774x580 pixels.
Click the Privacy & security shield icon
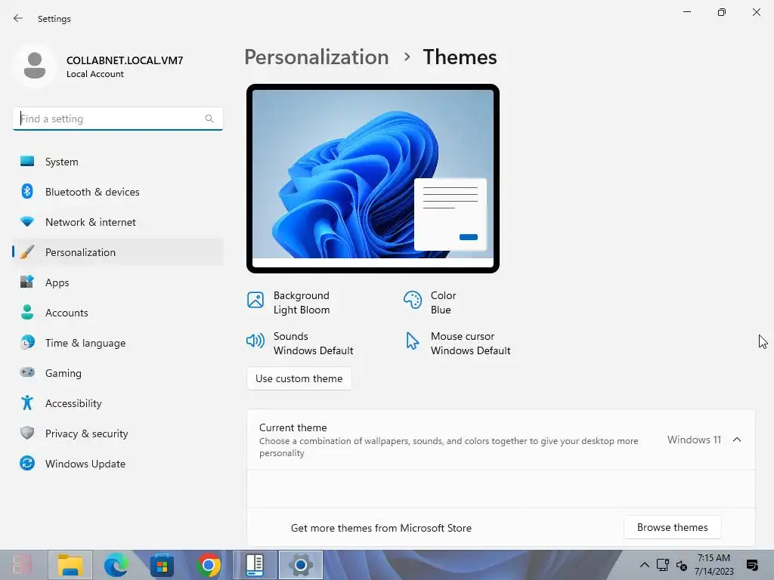pyautogui.click(x=27, y=433)
